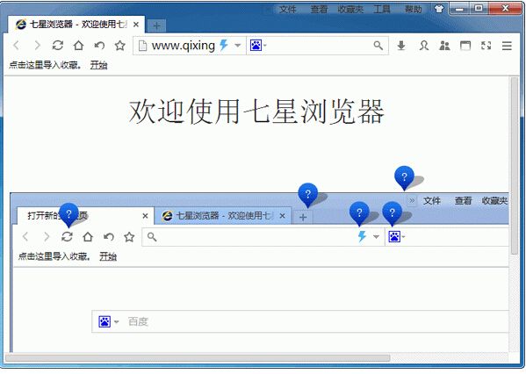Expand the paw dropdown in the 百度 page search box
This screenshot has width=526, height=374.
point(117,321)
